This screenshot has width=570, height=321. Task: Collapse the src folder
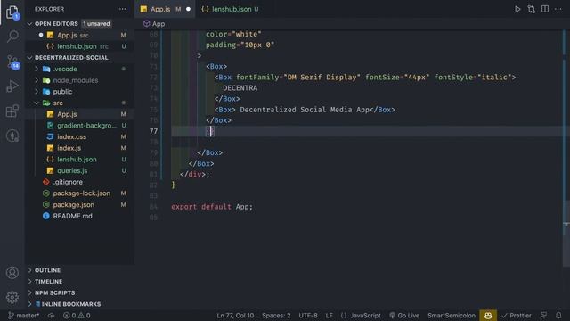[79, 103]
